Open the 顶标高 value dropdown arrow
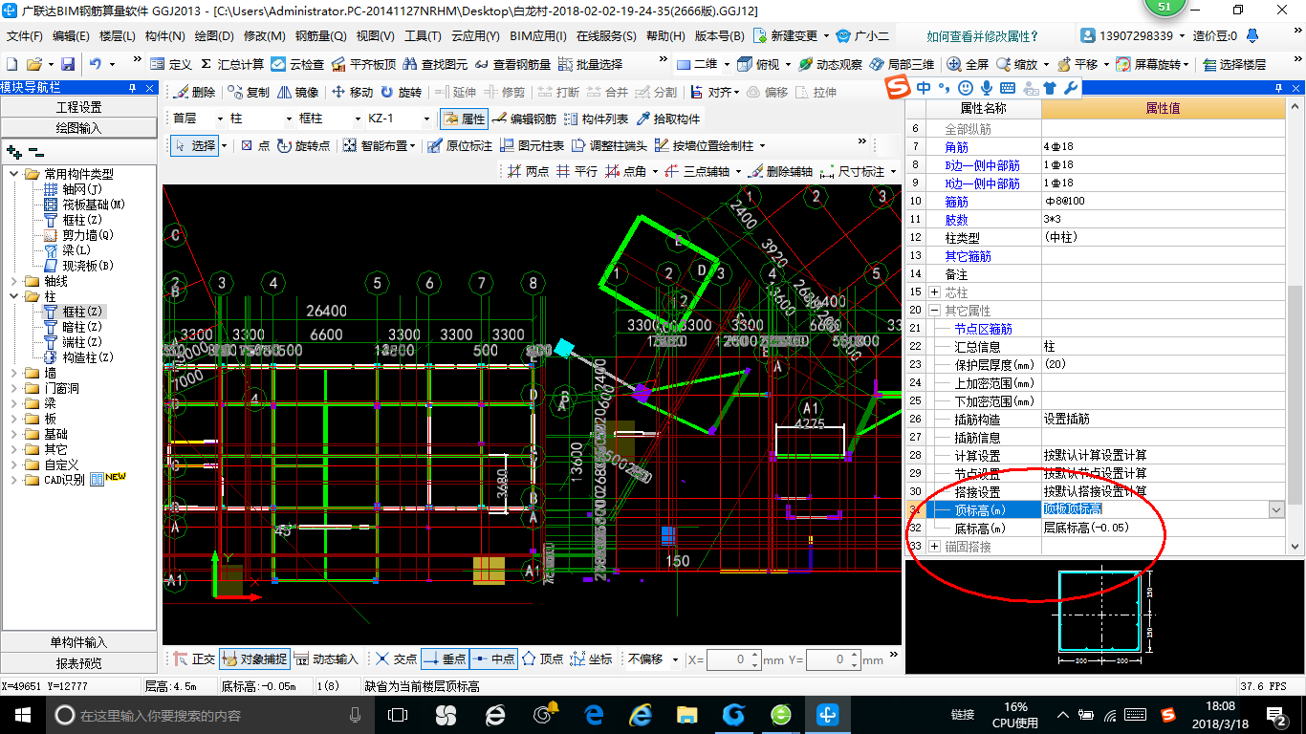Image resolution: width=1306 pixels, height=734 pixels. [x=1276, y=510]
